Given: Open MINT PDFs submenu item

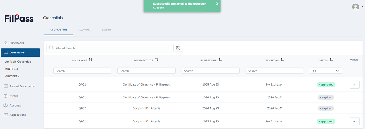Looking at the screenshot, I should 11,76.
